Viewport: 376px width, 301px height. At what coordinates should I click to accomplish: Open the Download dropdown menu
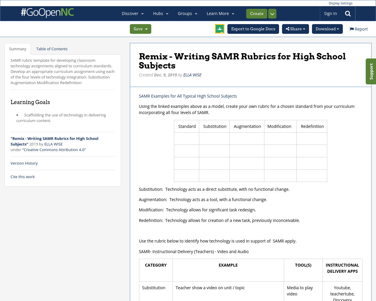pyautogui.click(x=327, y=29)
